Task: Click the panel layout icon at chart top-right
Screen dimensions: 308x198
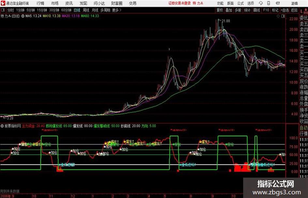Action: [283, 16]
